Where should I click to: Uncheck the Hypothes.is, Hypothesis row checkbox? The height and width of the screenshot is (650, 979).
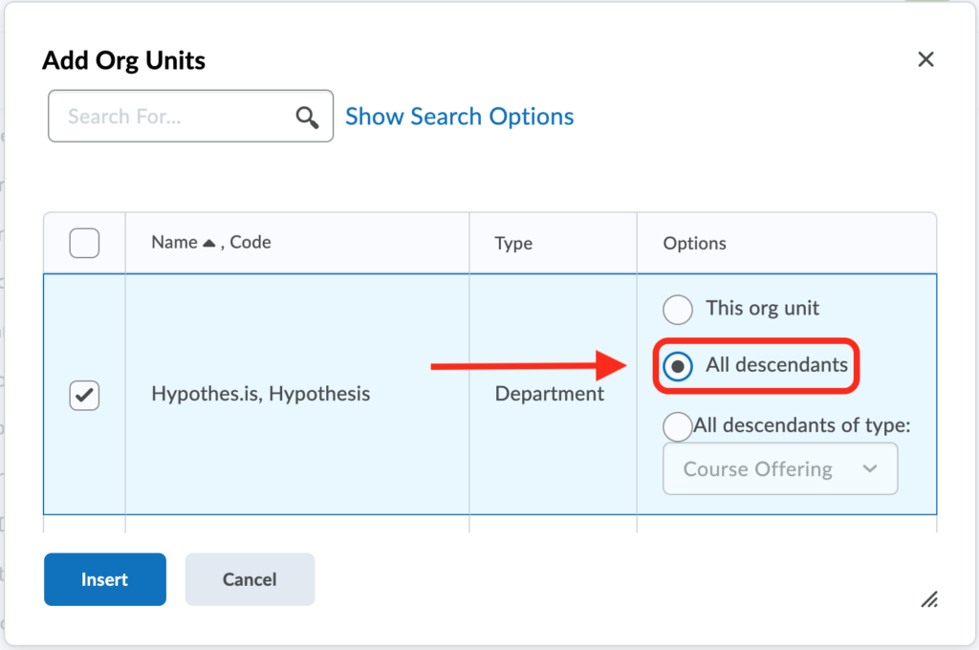coord(84,395)
